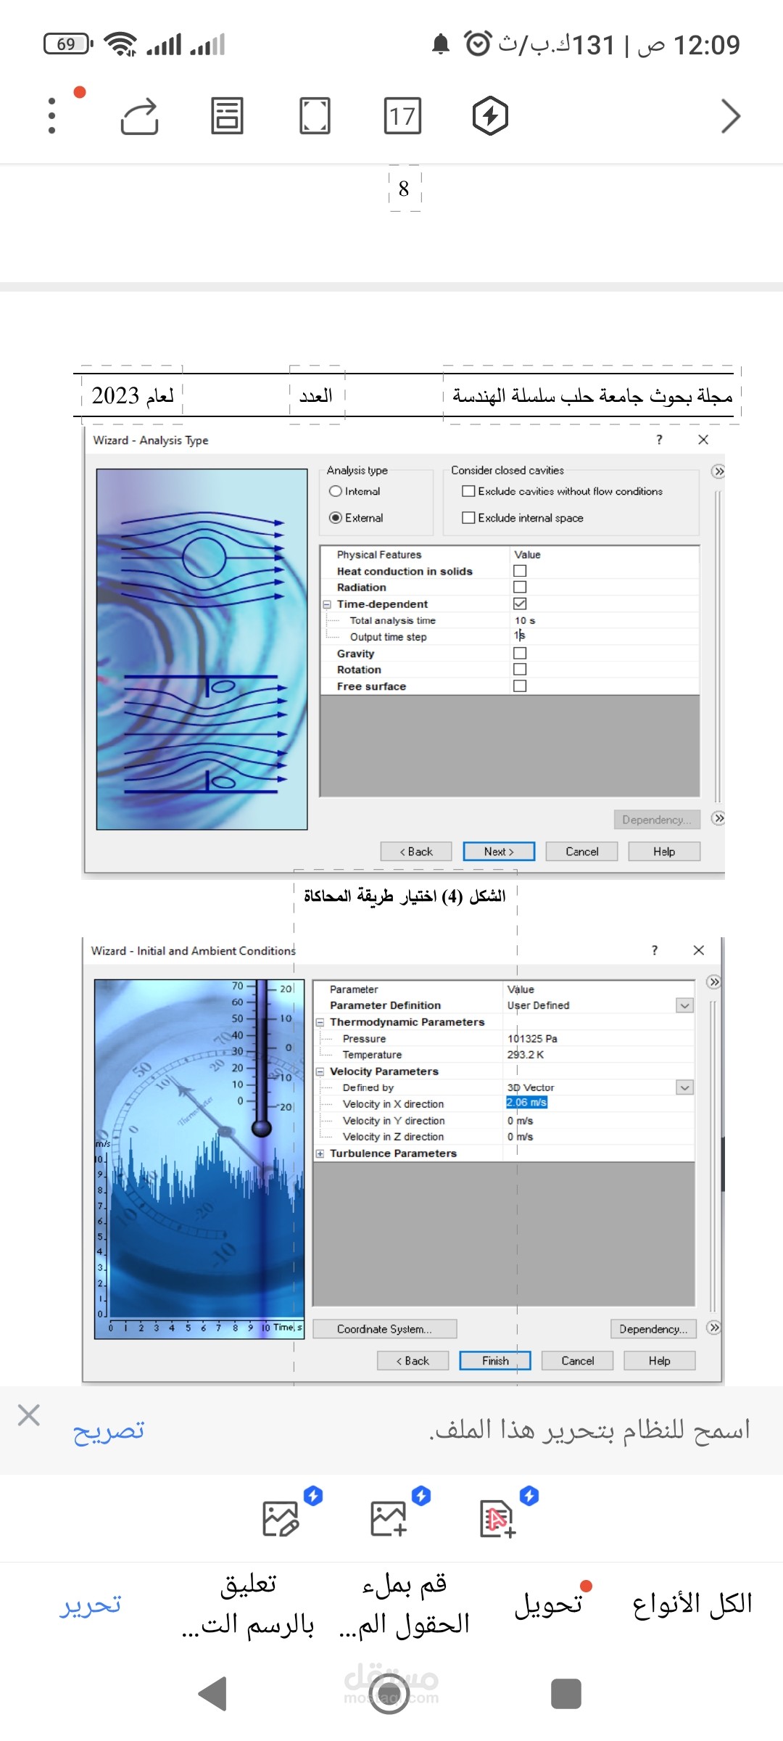
Task: Tap the add image icon
Action: 389,1519
